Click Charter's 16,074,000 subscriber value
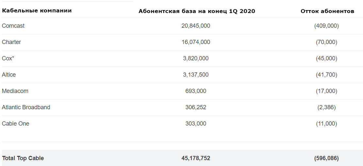 click(x=196, y=42)
